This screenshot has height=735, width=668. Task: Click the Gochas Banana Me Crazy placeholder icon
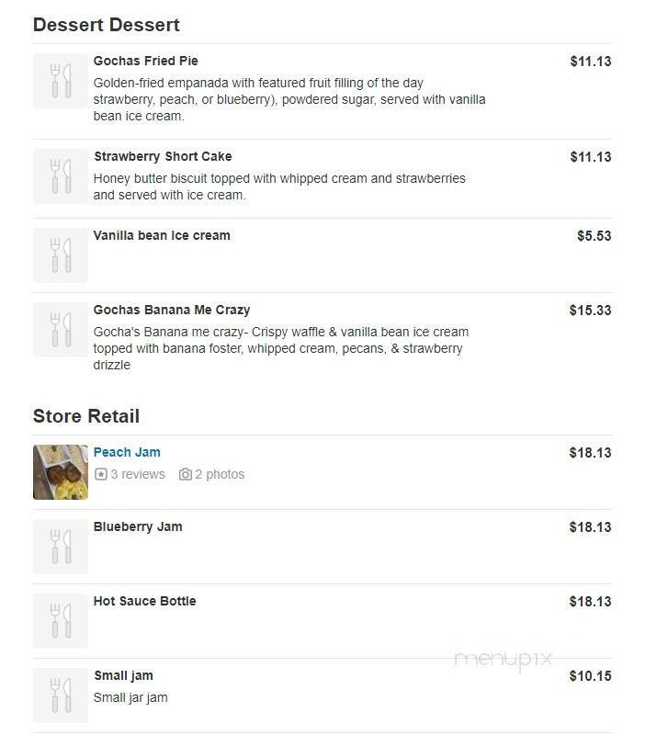tap(61, 329)
